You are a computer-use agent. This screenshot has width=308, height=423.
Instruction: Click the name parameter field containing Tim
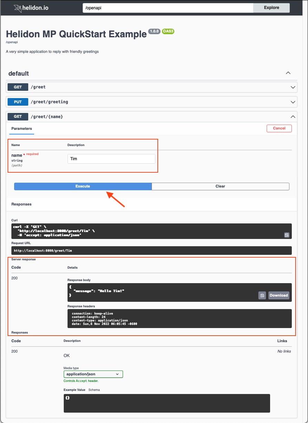pyautogui.click(x=111, y=158)
